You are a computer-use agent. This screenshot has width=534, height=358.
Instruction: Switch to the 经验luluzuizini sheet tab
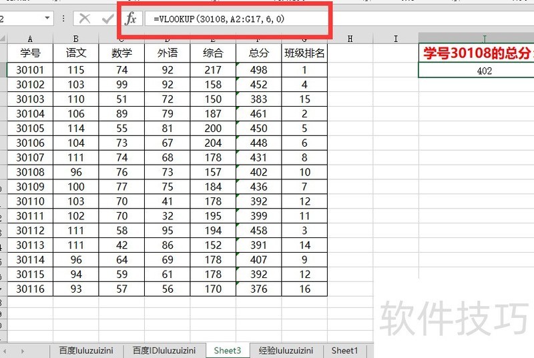point(286,351)
